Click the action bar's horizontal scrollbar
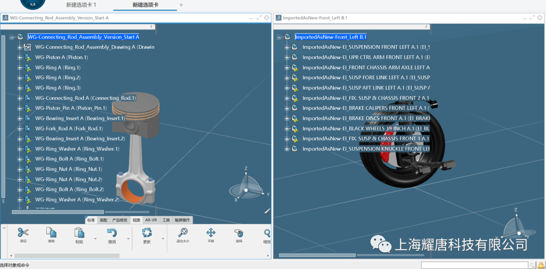 66,256
